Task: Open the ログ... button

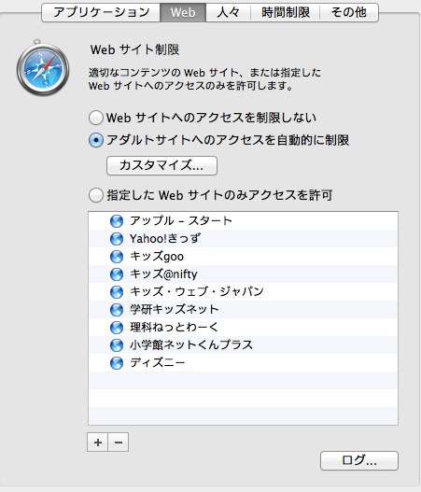Action: [x=359, y=460]
